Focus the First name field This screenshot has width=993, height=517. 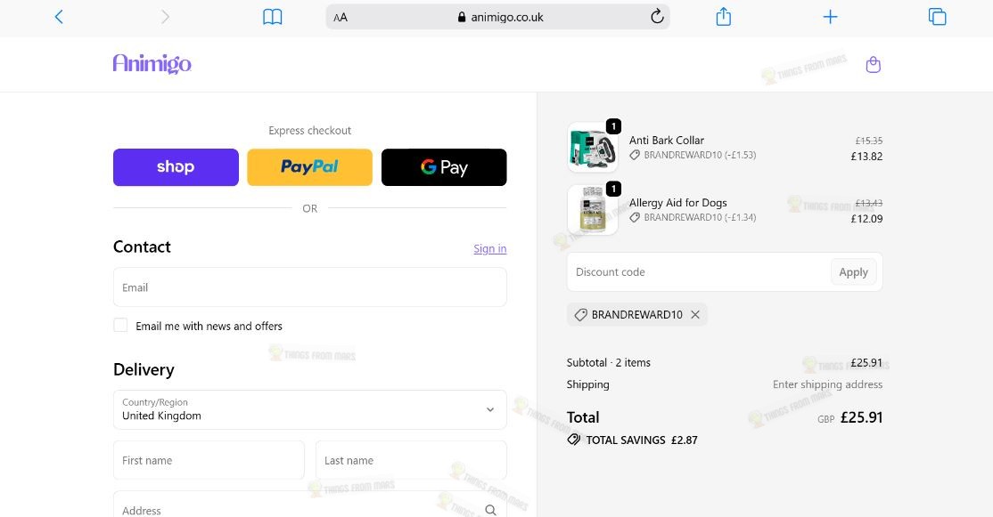(x=209, y=460)
